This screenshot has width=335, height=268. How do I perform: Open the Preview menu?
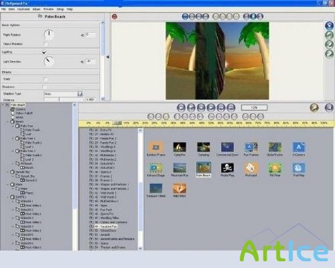pyautogui.click(x=48, y=9)
